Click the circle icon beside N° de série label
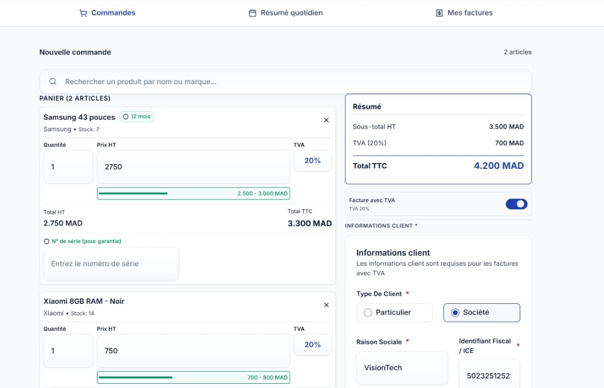604x388 pixels. [46, 240]
